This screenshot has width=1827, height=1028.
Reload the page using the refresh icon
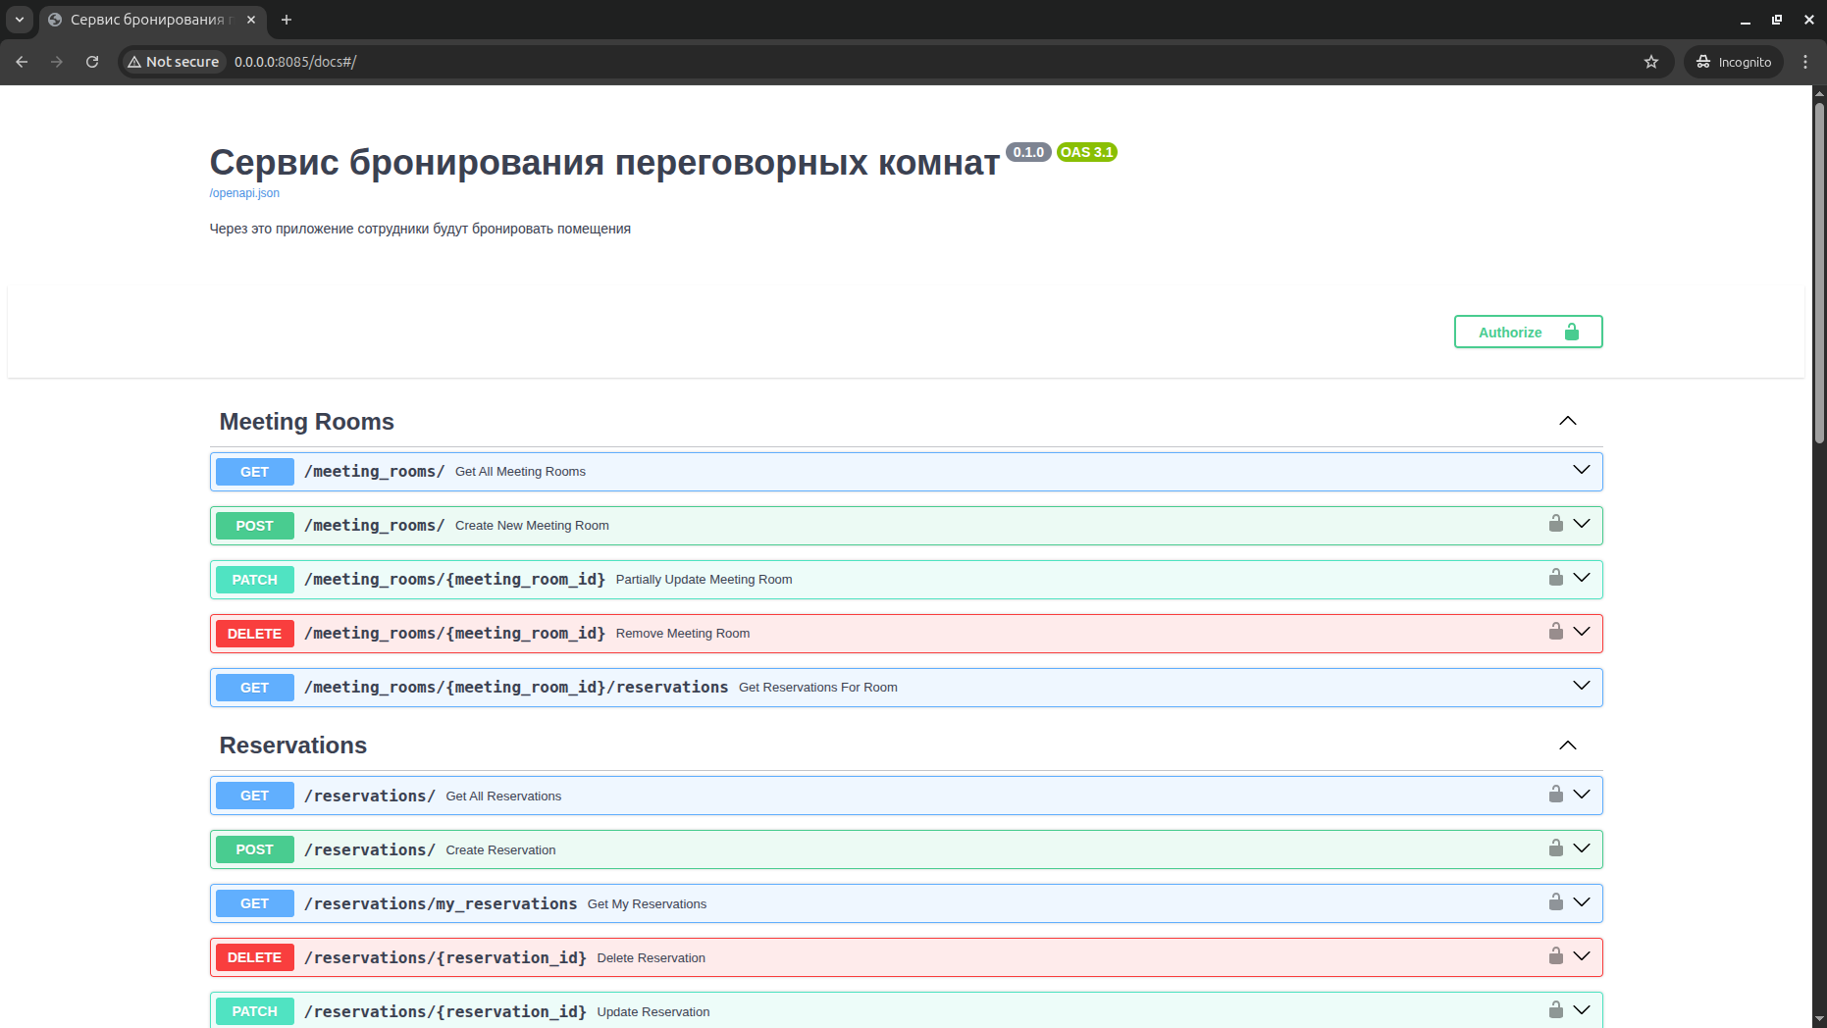click(x=92, y=62)
